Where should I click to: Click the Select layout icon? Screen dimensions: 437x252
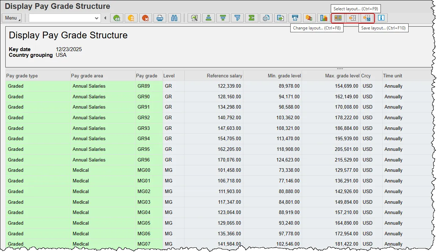click(x=338, y=18)
